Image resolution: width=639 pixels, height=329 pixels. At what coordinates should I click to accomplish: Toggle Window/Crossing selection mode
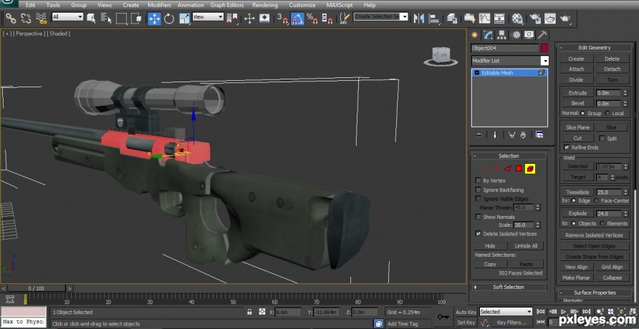pyautogui.click(x=138, y=19)
